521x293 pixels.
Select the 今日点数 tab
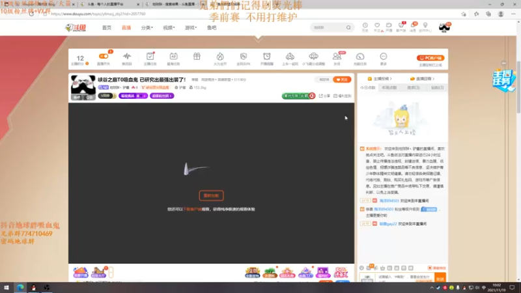368,88
